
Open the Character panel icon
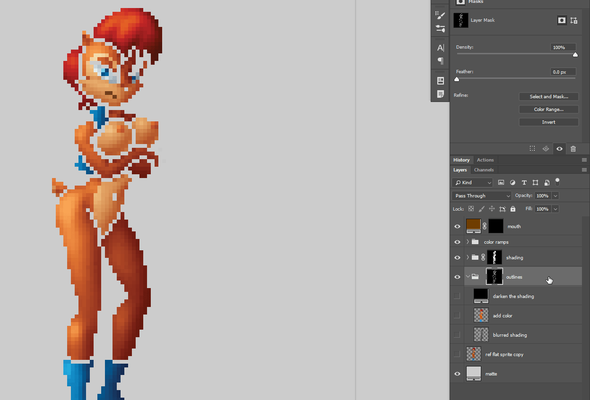click(x=440, y=48)
